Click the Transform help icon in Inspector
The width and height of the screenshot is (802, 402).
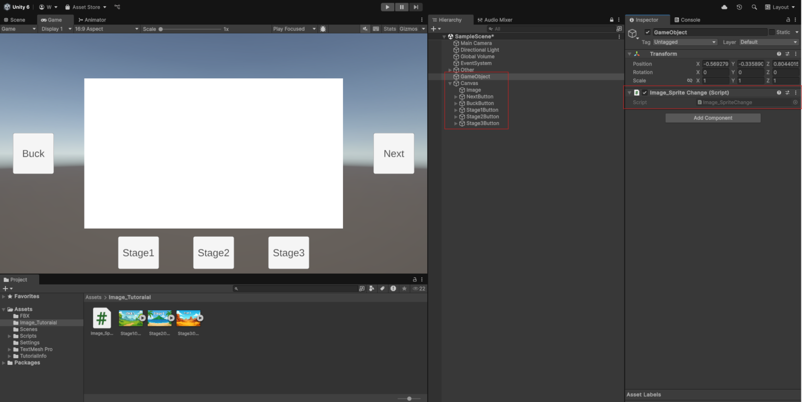click(x=779, y=53)
